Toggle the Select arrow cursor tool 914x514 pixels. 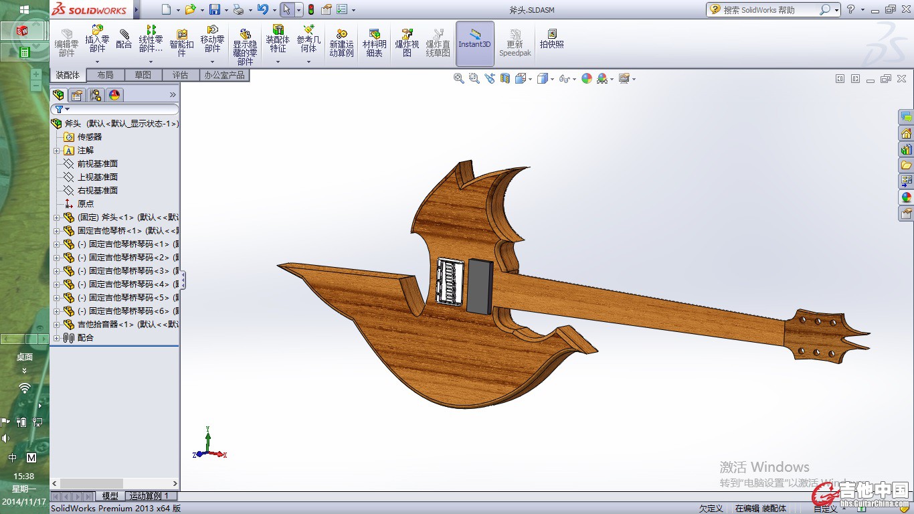coord(286,9)
